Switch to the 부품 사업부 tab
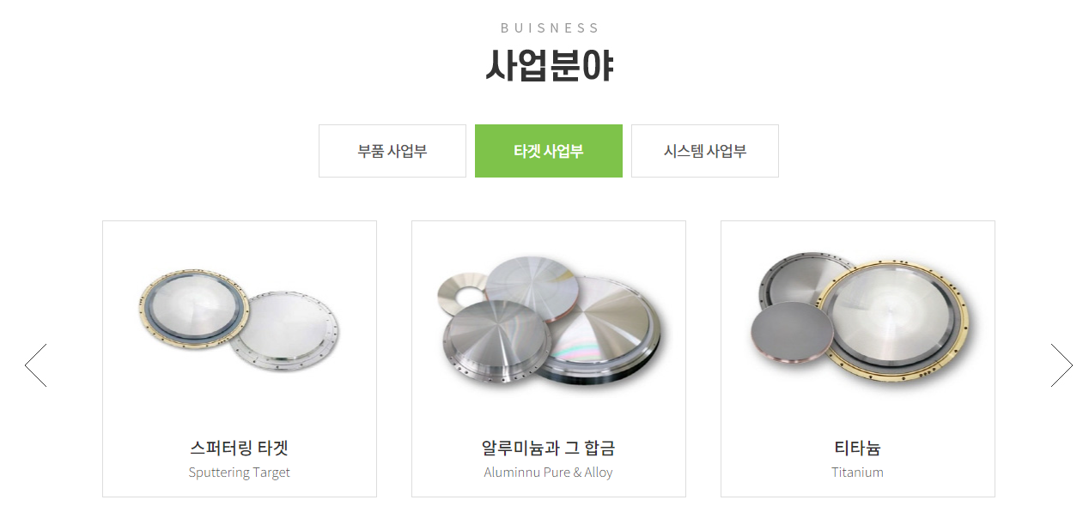The image size is (1083, 530). click(x=392, y=151)
